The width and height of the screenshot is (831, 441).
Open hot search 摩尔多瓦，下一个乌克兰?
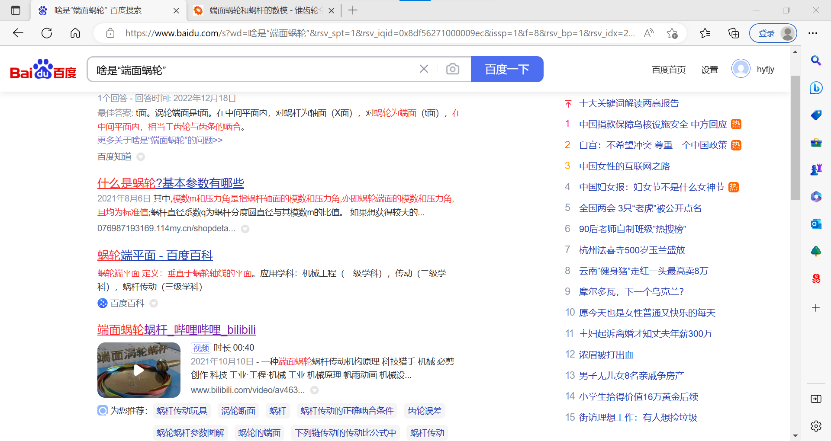tap(631, 292)
